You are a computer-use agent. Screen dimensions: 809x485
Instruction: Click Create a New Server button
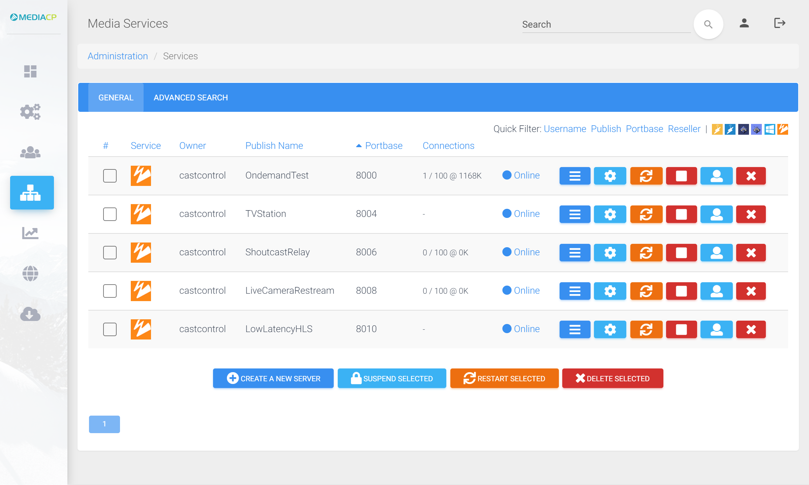(x=273, y=379)
